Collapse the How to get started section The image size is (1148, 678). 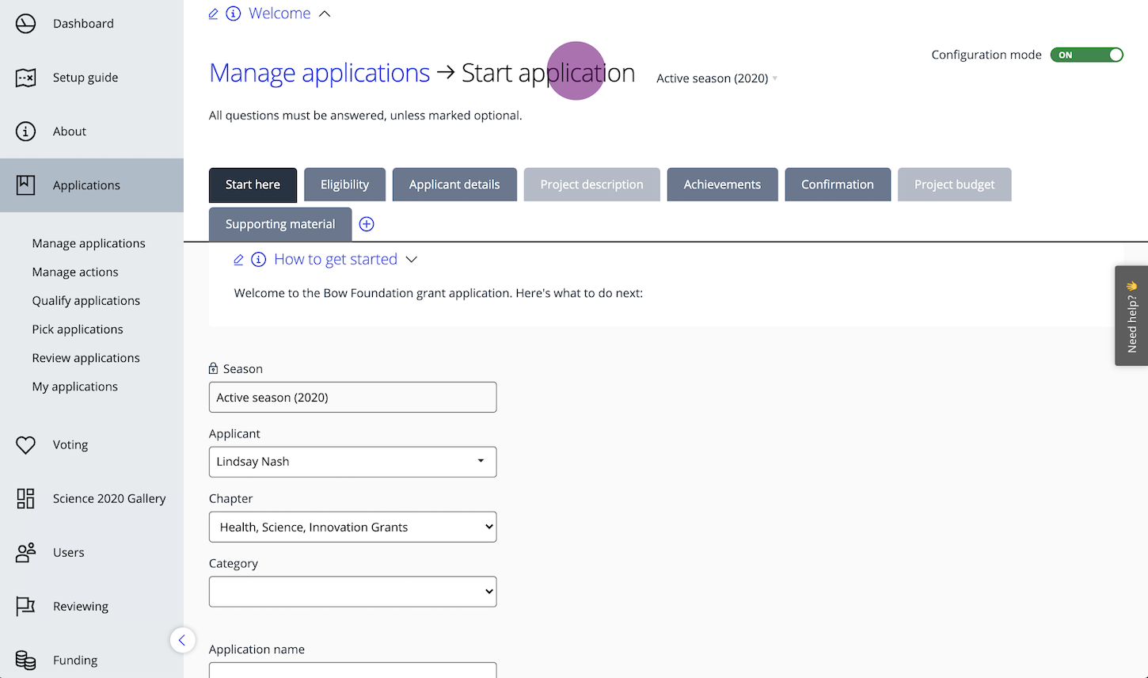[411, 260]
